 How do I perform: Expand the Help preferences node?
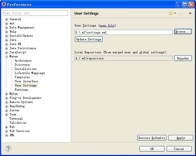(7, 32)
